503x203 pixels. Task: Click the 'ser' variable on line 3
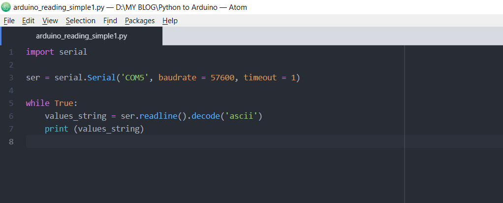pos(33,78)
